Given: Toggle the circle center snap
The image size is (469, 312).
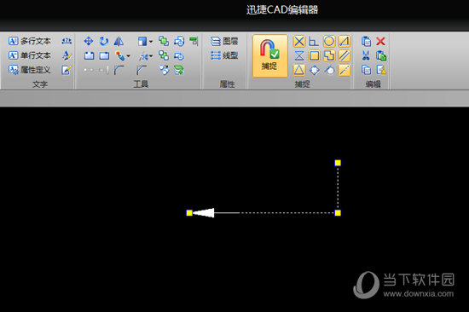Looking at the screenshot, I should (x=329, y=41).
